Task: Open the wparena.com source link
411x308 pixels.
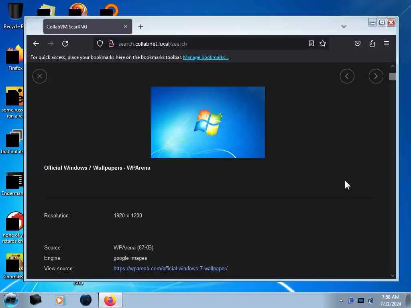Action: pos(170,268)
